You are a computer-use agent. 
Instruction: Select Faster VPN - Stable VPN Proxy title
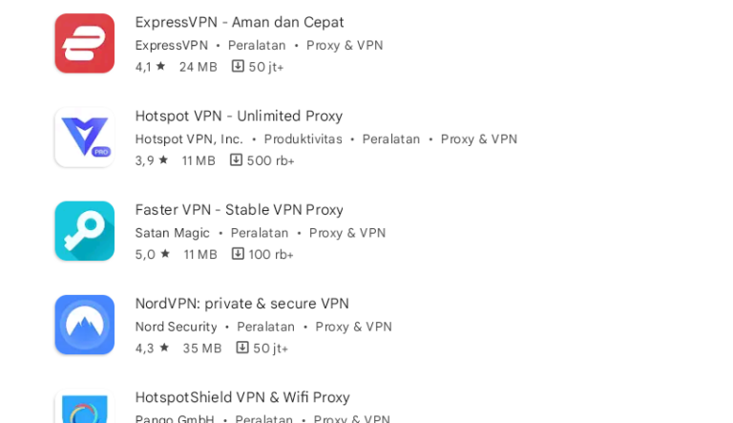[x=239, y=209]
